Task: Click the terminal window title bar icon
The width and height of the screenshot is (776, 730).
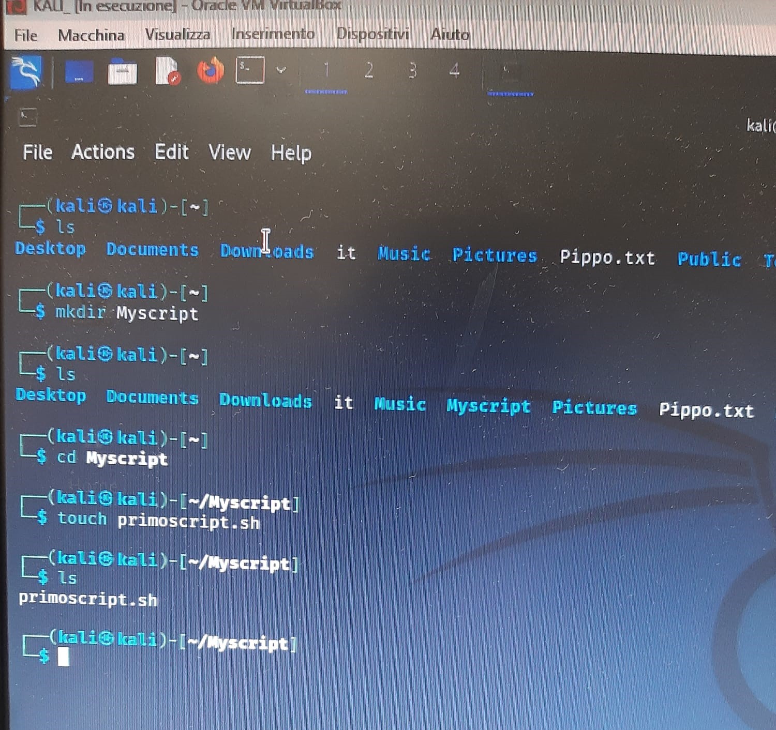Action: [28, 117]
